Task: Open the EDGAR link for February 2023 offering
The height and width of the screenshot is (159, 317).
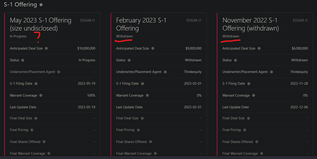Action: (x=194, y=20)
